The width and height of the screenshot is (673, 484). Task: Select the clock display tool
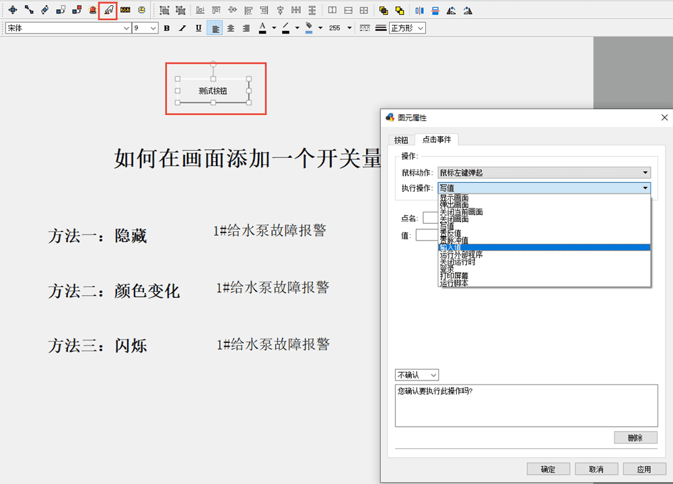(x=141, y=10)
